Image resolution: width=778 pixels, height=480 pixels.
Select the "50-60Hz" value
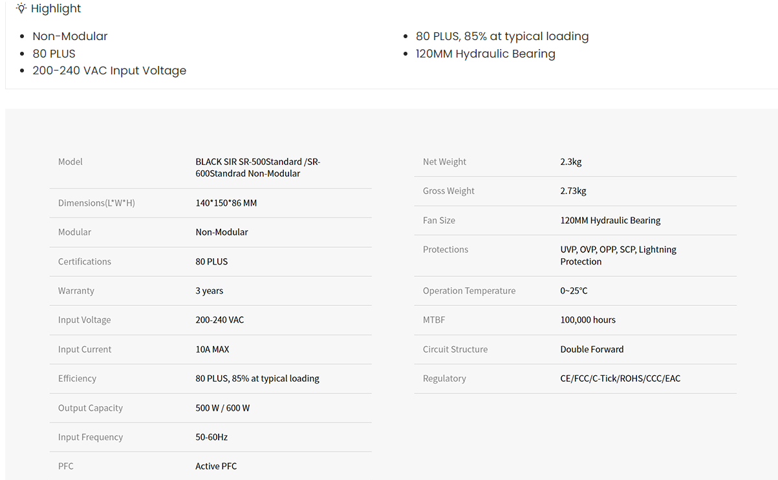coord(211,437)
